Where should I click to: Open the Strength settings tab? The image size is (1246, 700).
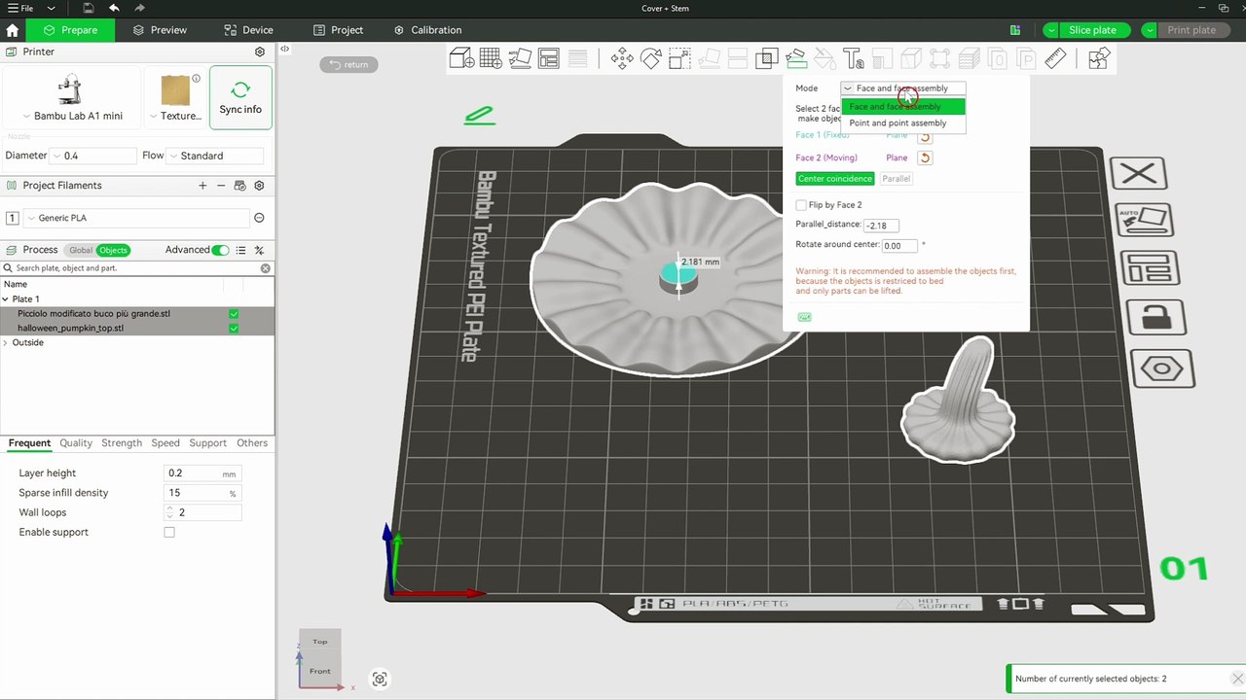tap(122, 443)
